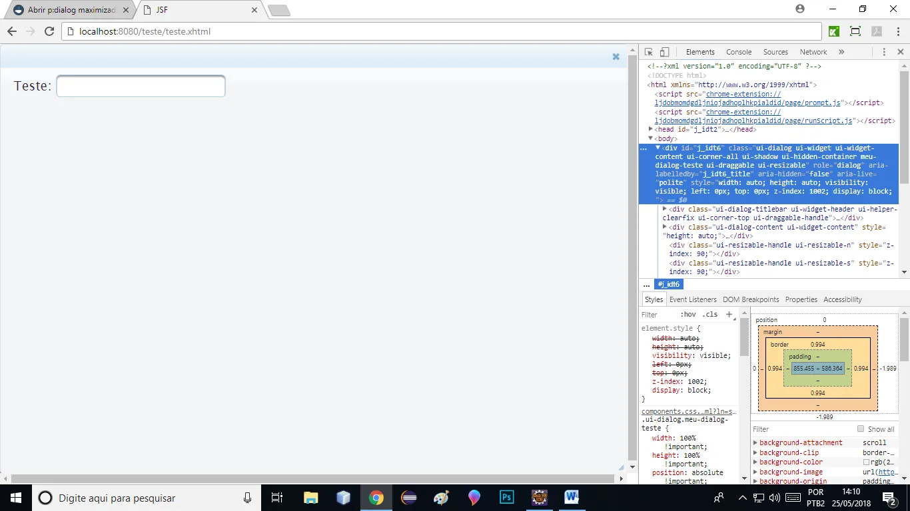
Task: Click the inspect element picker icon
Action: pos(649,52)
